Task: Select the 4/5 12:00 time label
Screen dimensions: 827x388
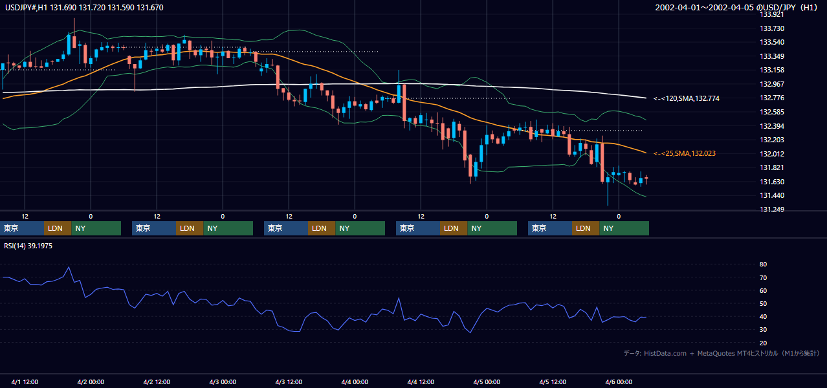Action: click(553, 382)
